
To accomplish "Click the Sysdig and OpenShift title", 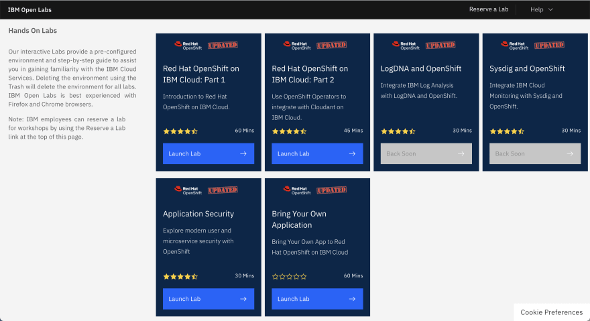I will (x=527, y=68).
